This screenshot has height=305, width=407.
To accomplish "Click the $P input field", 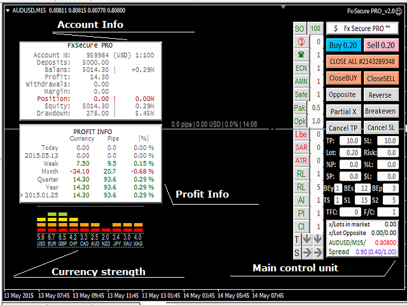I will [350, 177].
